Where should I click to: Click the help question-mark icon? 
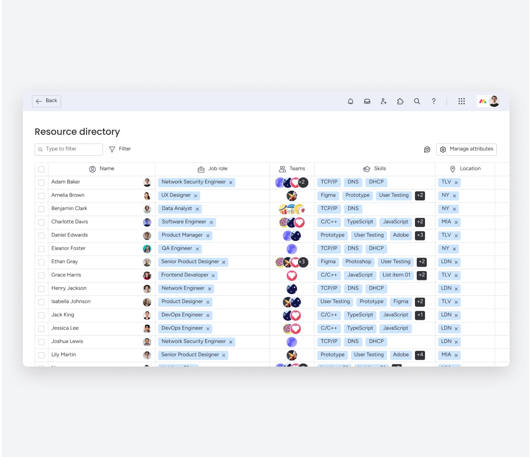(x=433, y=101)
